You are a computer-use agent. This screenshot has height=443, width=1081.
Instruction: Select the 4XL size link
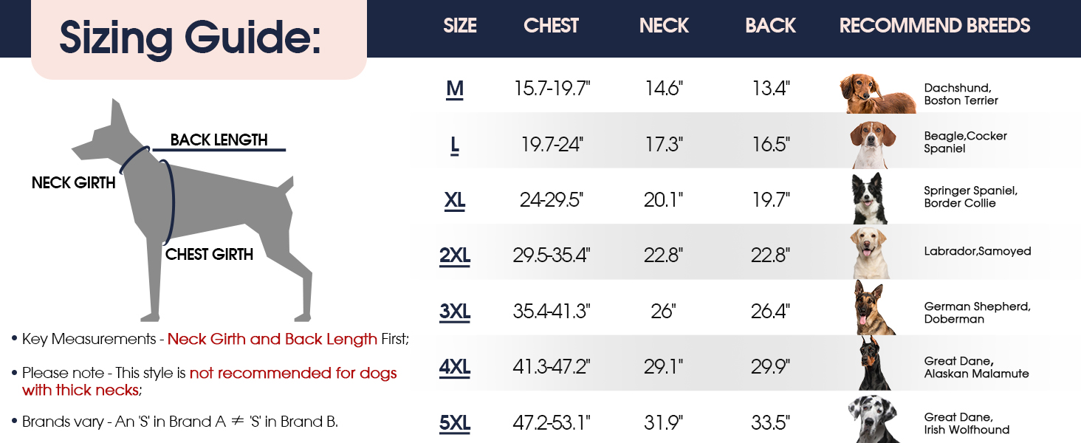click(x=455, y=367)
